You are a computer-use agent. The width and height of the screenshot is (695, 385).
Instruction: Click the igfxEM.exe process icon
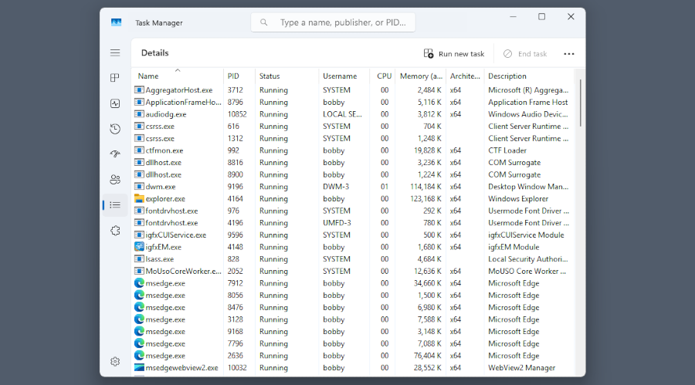tap(139, 247)
